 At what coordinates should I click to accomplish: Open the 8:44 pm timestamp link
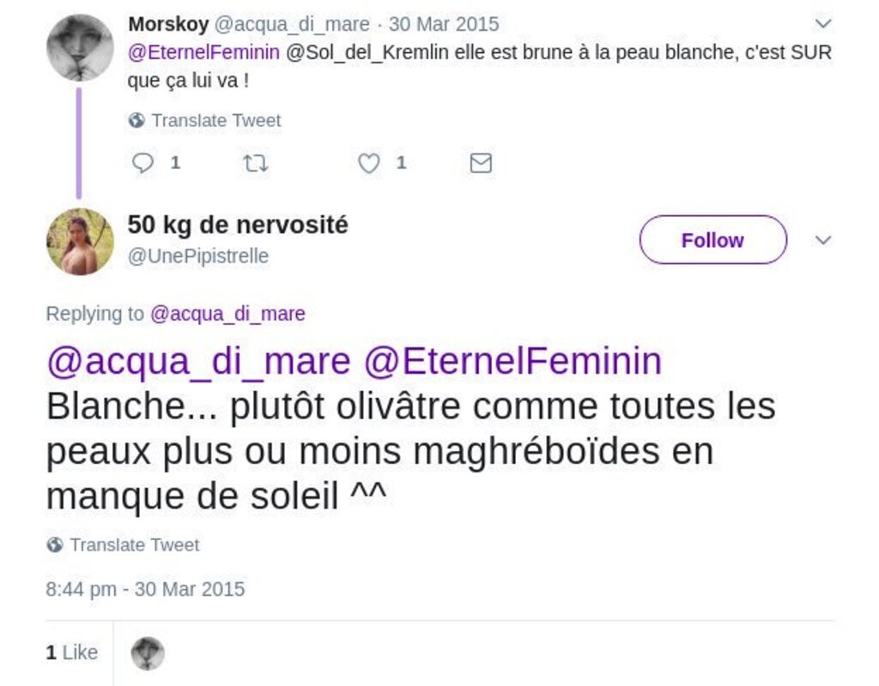point(145,590)
